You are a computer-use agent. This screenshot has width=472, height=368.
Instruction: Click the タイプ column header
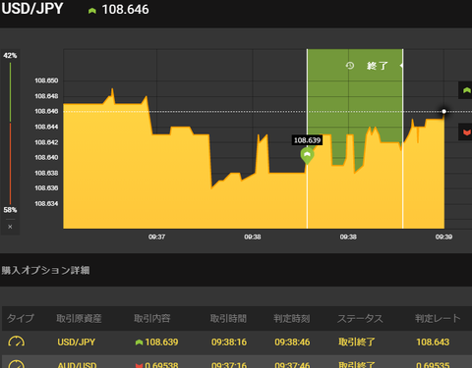click(x=21, y=318)
